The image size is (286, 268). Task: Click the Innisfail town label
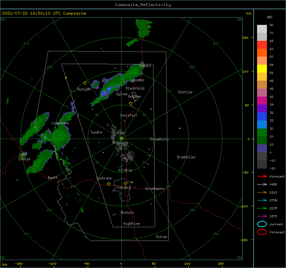(128, 115)
